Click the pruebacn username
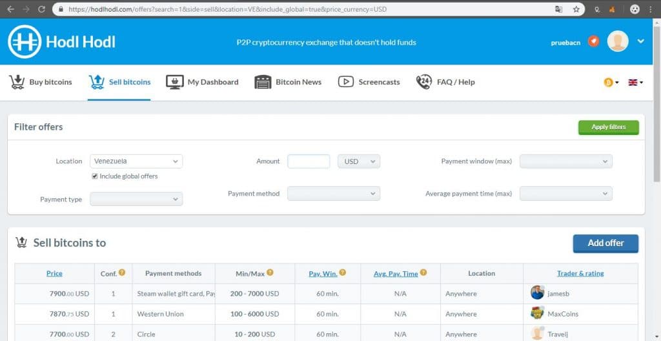 pos(565,43)
